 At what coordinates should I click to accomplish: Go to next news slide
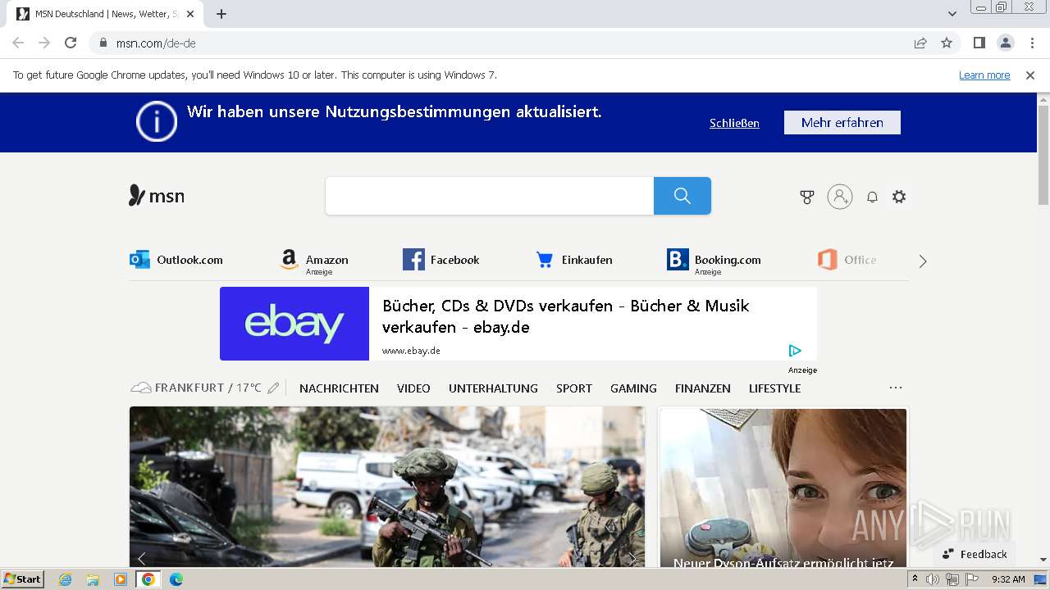pyautogui.click(x=632, y=558)
